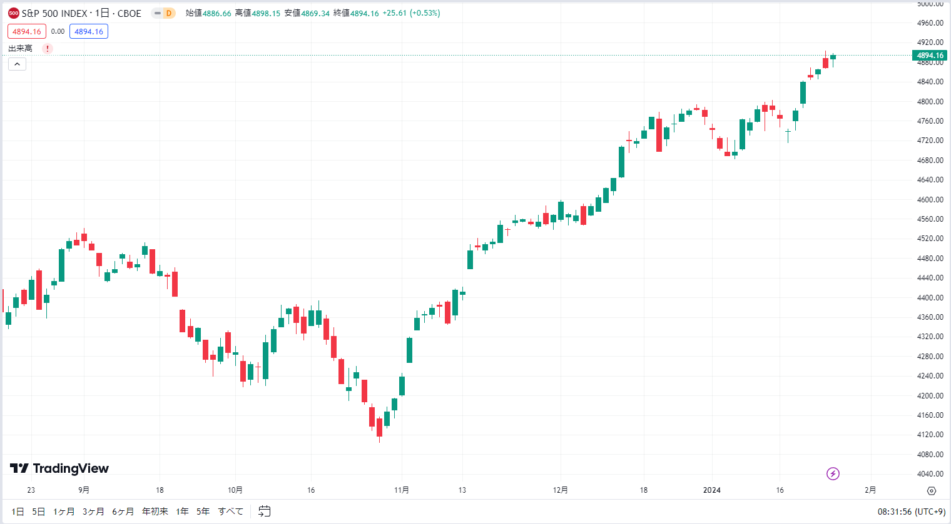Click the S&P 500 red logo icon

14,13
